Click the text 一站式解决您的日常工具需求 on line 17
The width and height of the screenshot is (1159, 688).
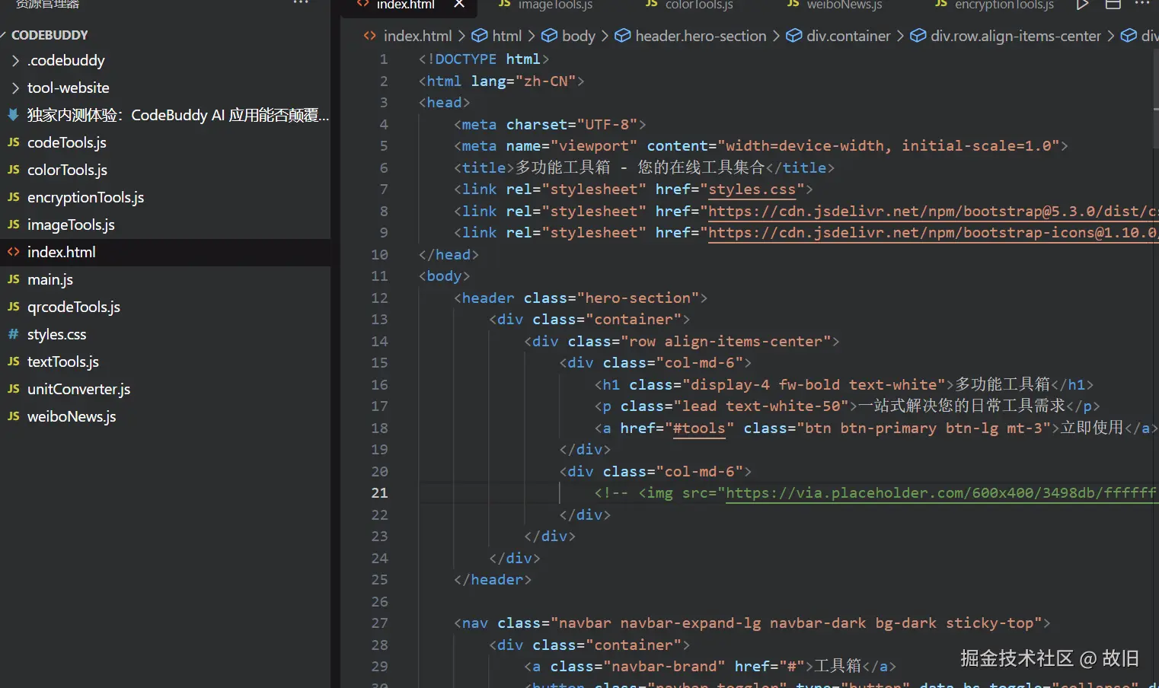[962, 406]
